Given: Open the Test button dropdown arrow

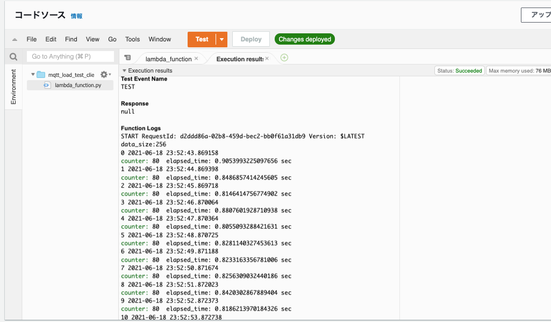Looking at the screenshot, I should pos(221,39).
